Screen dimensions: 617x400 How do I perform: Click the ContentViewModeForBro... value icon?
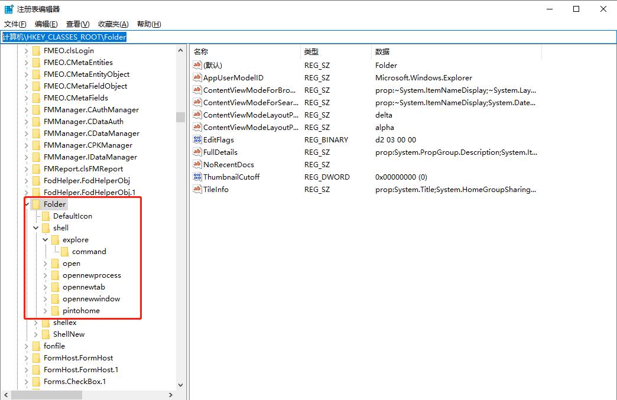(x=197, y=90)
